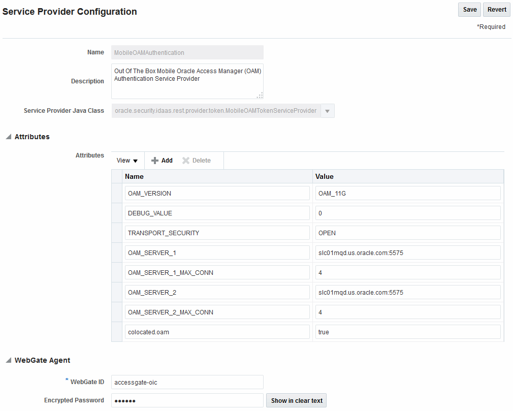Click the WebGate ID input field
Image resolution: width=513 pixels, height=411 pixels.
pos(187,382)
